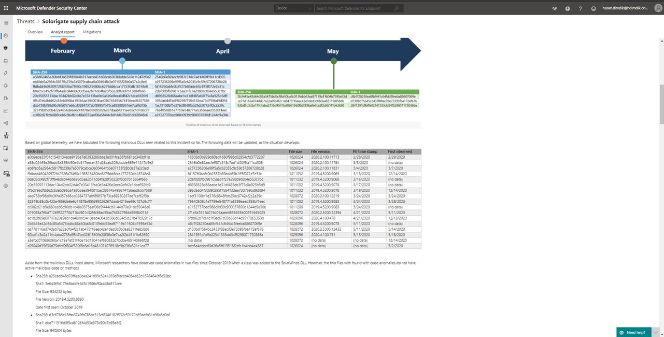Open Threat and Vulnerability Management icon
Image resolution: width=664 pixels, height=337 pixels.
click(x=6, y=135)
